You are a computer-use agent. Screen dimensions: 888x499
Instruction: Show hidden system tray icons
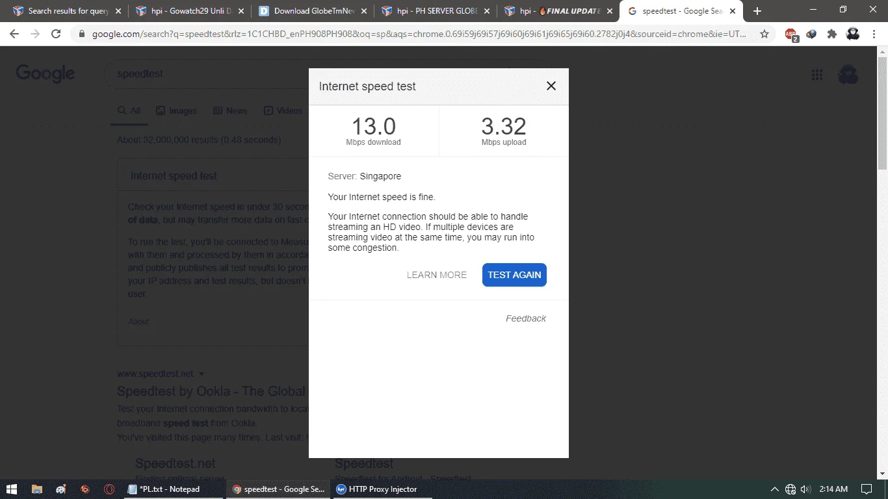coord(775,489)
